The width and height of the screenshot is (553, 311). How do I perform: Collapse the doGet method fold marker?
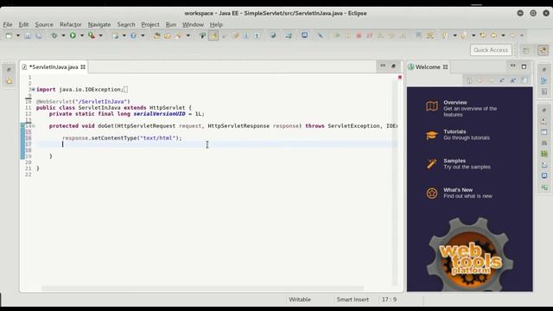pyautogui.click(x=34, y=126)
